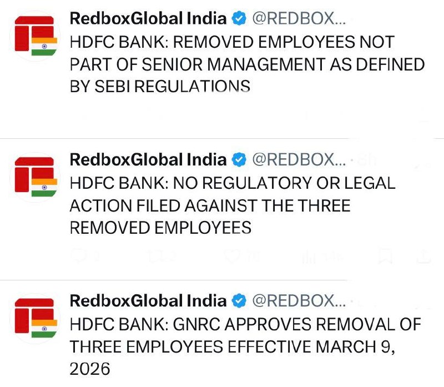Open the RedboxGlobal India name on the GNRC tweet
This screenshot has height=387, width=444.
click(x=148, y=301)
